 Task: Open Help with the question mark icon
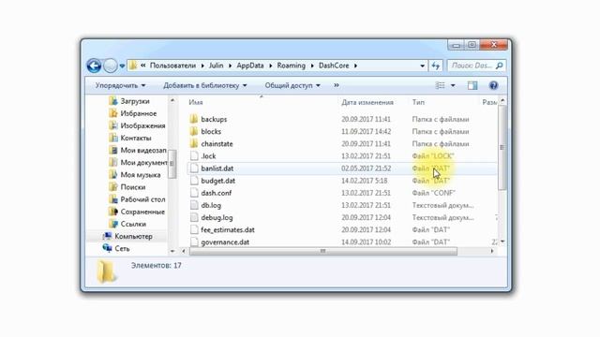tap(494, 85)
